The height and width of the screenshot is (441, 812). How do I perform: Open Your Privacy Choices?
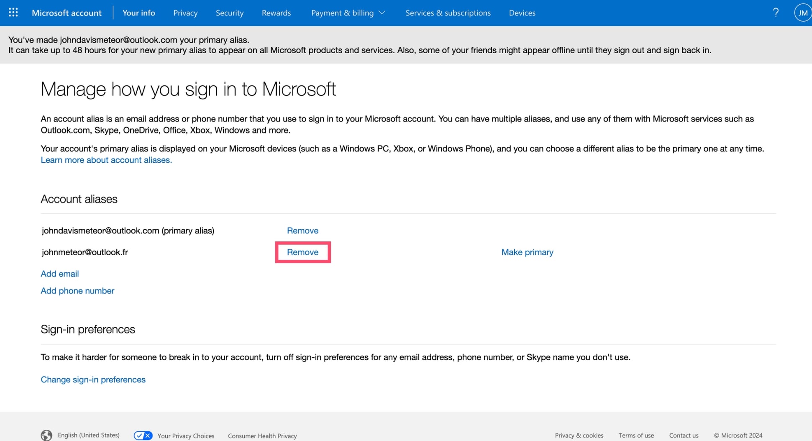pyautogui.click(x=186, y=436)
